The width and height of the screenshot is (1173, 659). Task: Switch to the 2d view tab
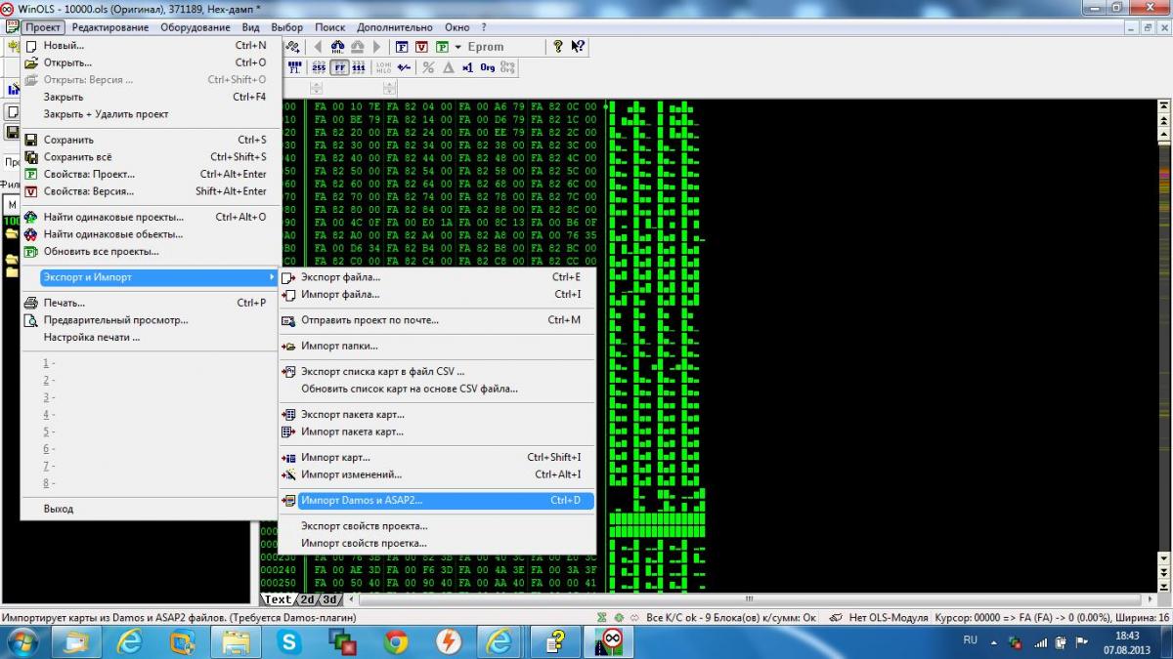pyautogui.click(x=307, y=599)
